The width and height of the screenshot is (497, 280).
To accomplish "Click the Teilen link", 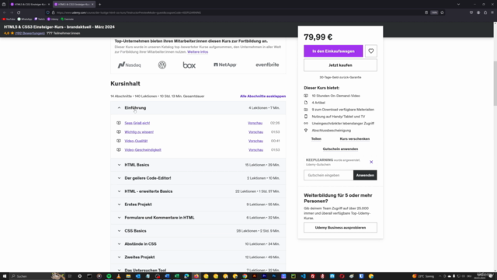I will coord(316,139).
